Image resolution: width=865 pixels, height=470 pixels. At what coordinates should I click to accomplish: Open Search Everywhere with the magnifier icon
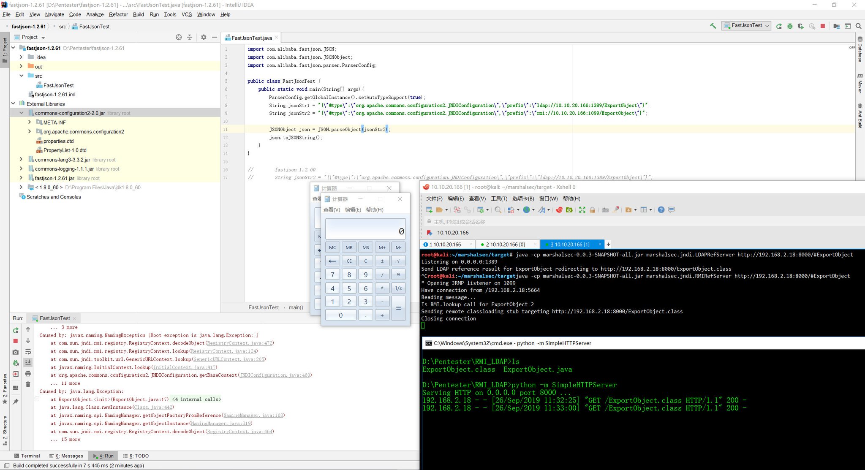tap(858, 26)
